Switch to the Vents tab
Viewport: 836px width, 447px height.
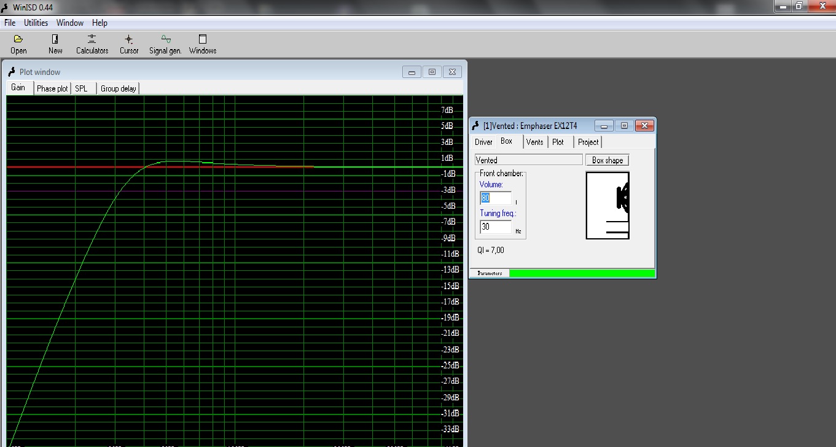click(x=534, y=142)
